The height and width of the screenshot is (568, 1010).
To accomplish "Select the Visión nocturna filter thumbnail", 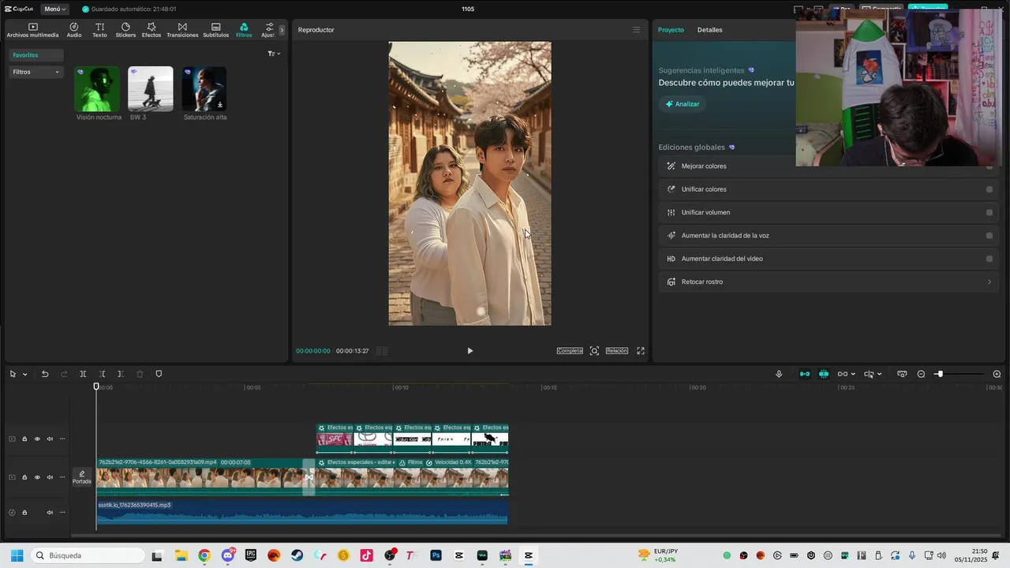I will pyautogui.click(x=97, y=88).
